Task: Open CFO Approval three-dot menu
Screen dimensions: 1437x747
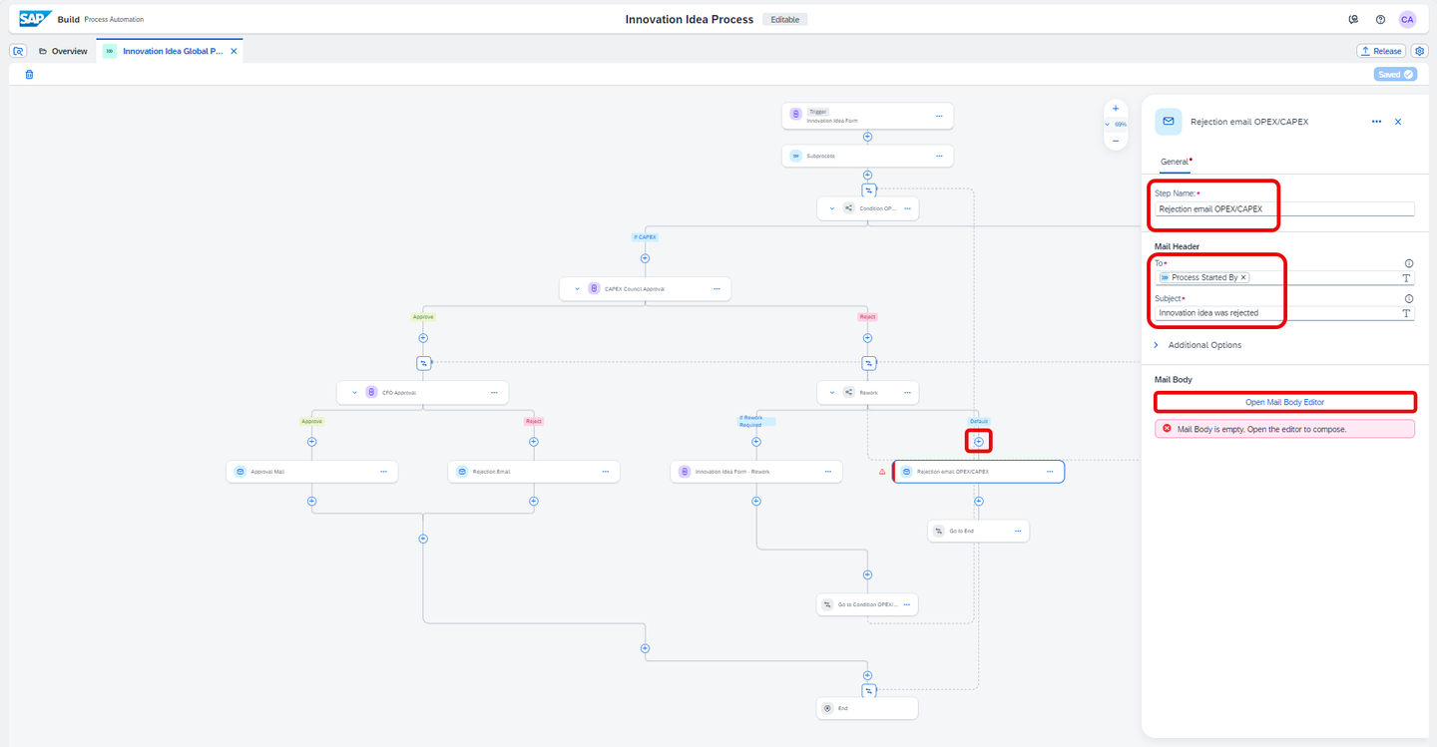Action: click(494, 392)
